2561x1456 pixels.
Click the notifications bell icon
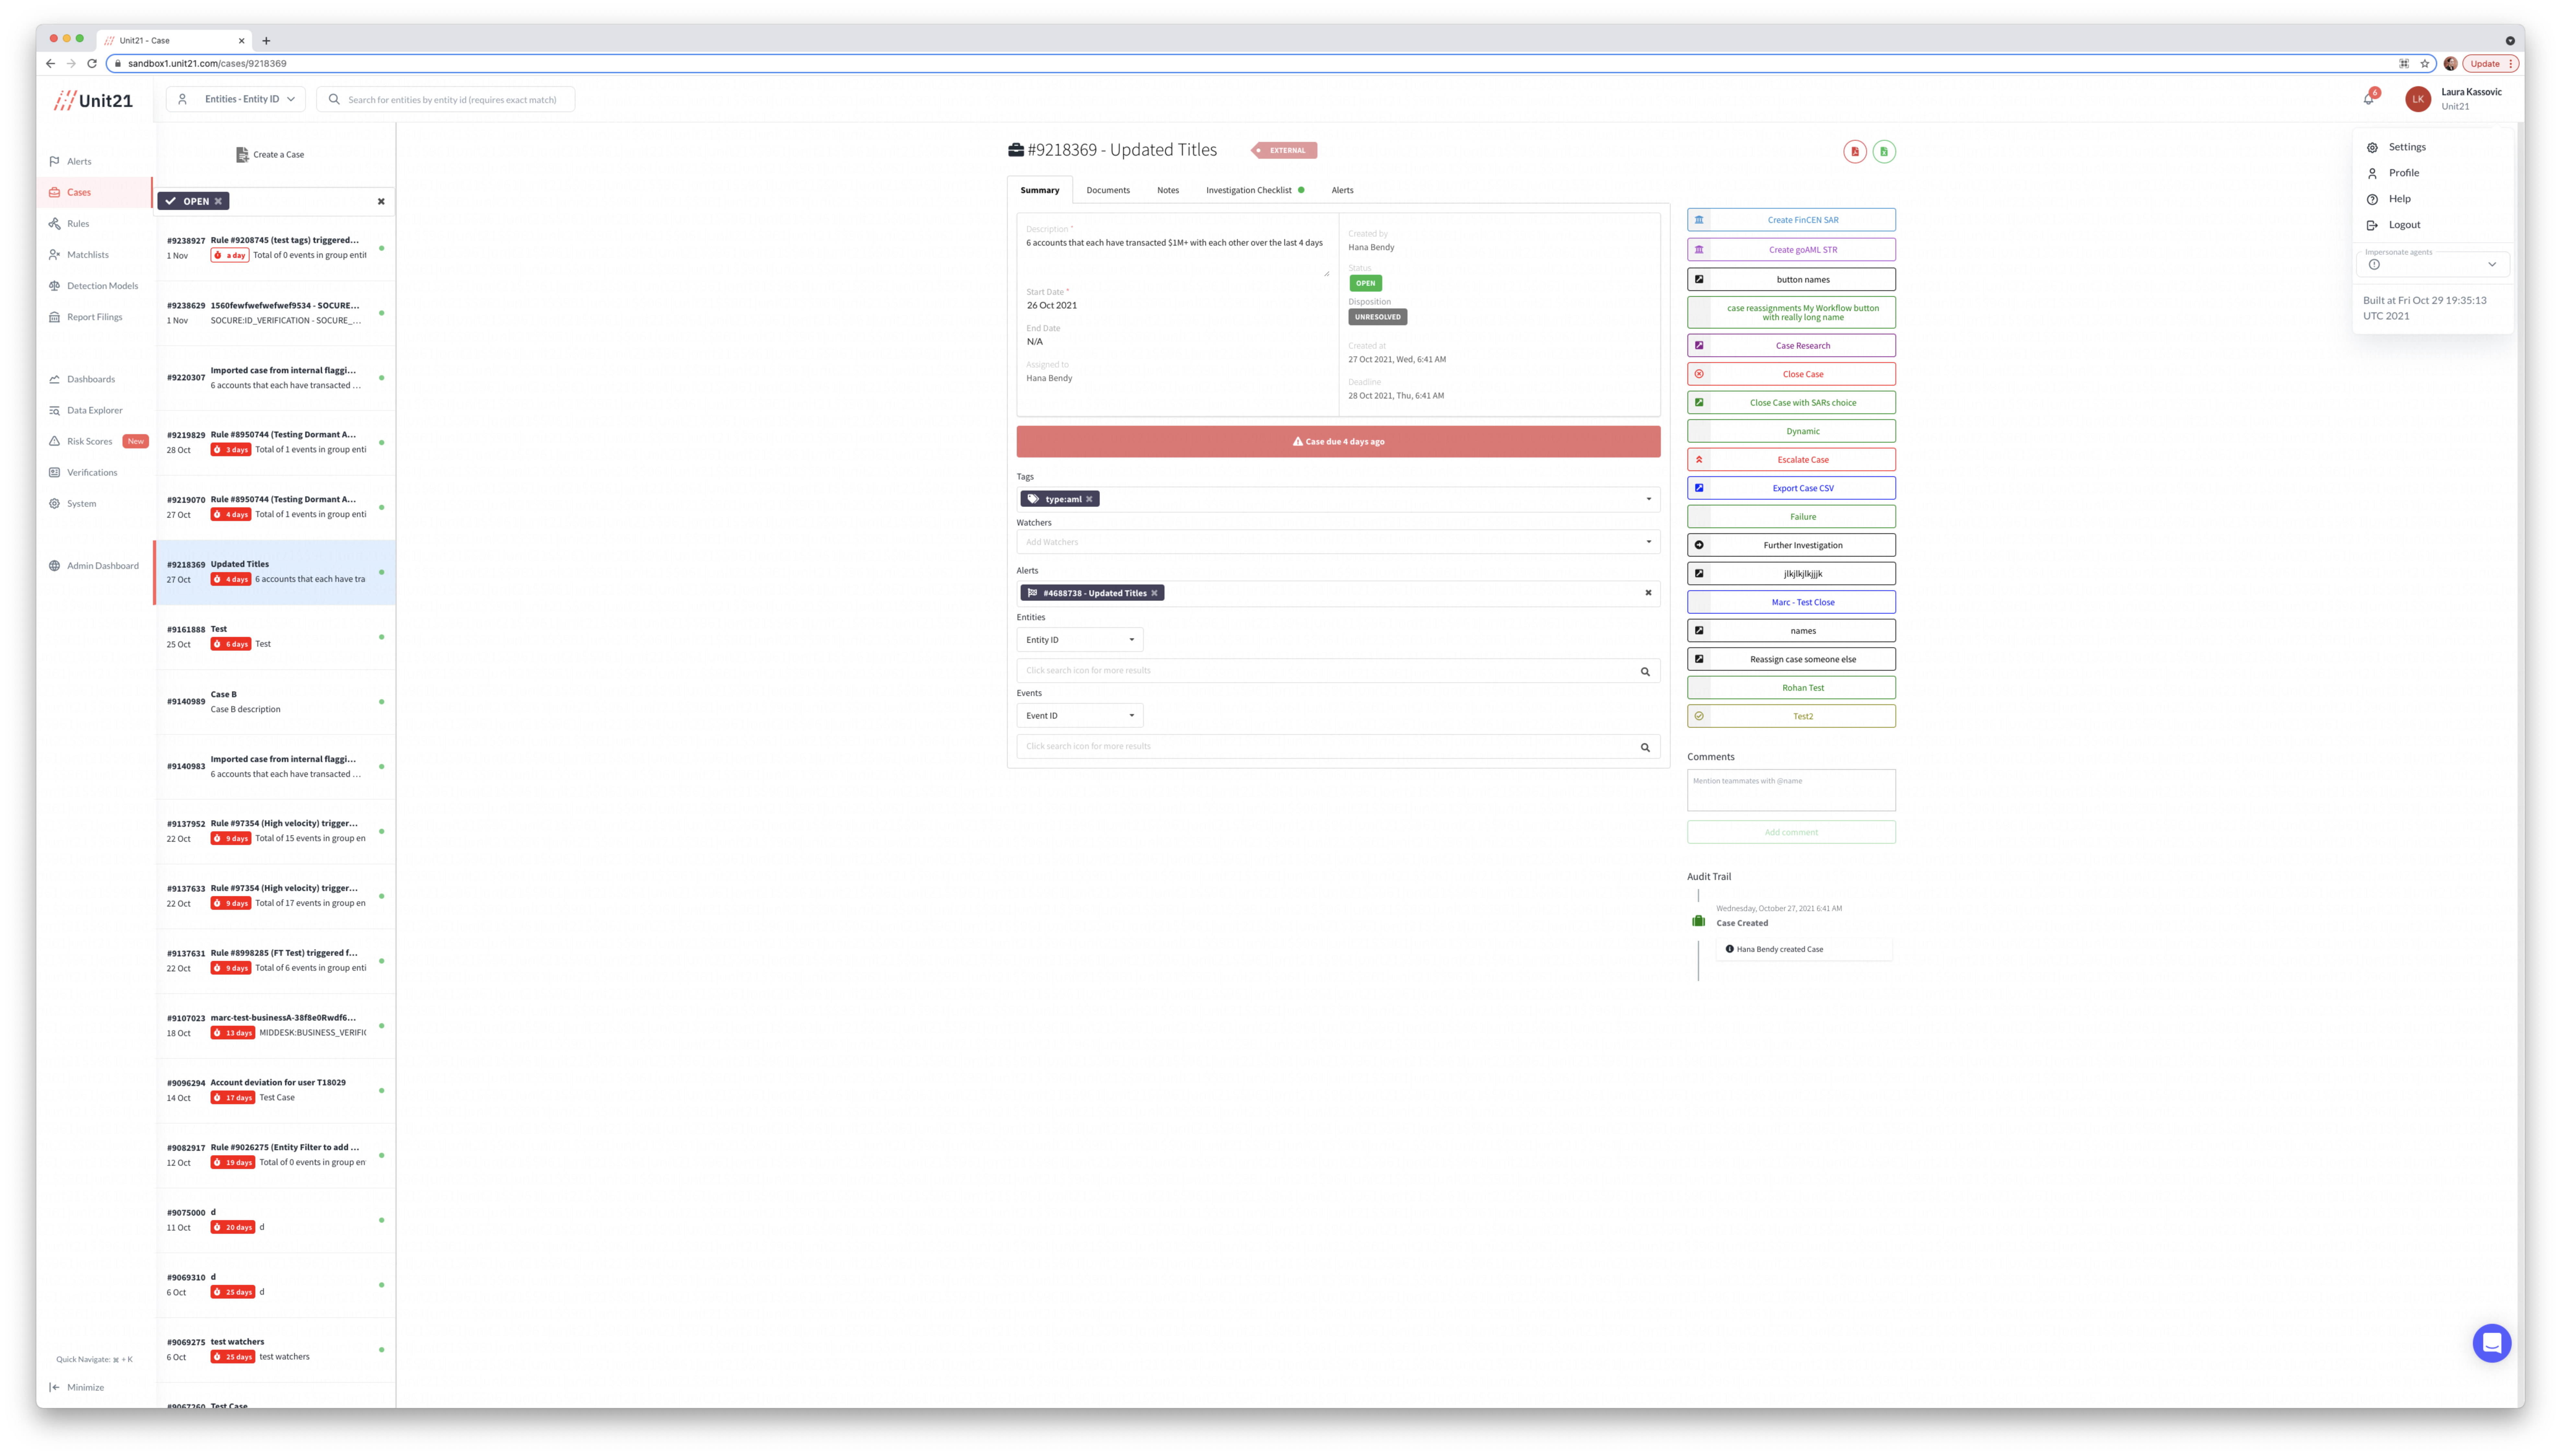[2368, 99]
